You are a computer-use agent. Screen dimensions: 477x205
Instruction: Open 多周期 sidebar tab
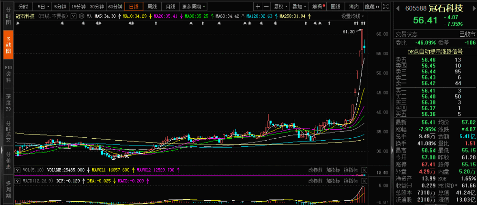[8, 189]
